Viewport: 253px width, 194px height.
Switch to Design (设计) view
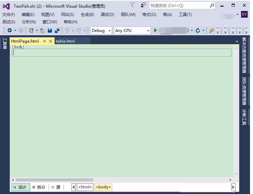[x=20, y=187]
